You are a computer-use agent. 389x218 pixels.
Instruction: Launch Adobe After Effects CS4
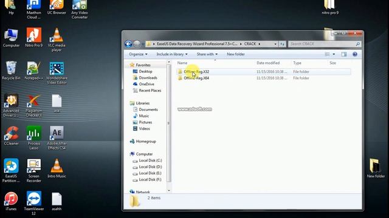[x=57, y=138]
